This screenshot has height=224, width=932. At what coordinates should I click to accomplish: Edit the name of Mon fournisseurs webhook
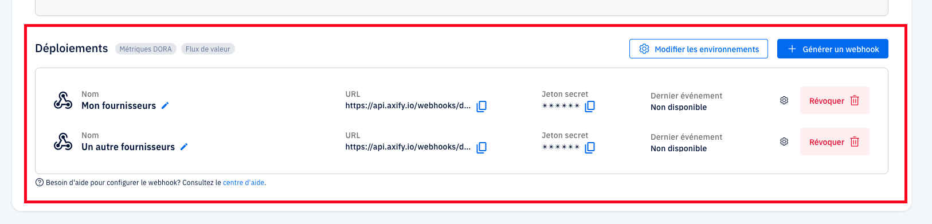coord(165,105)
